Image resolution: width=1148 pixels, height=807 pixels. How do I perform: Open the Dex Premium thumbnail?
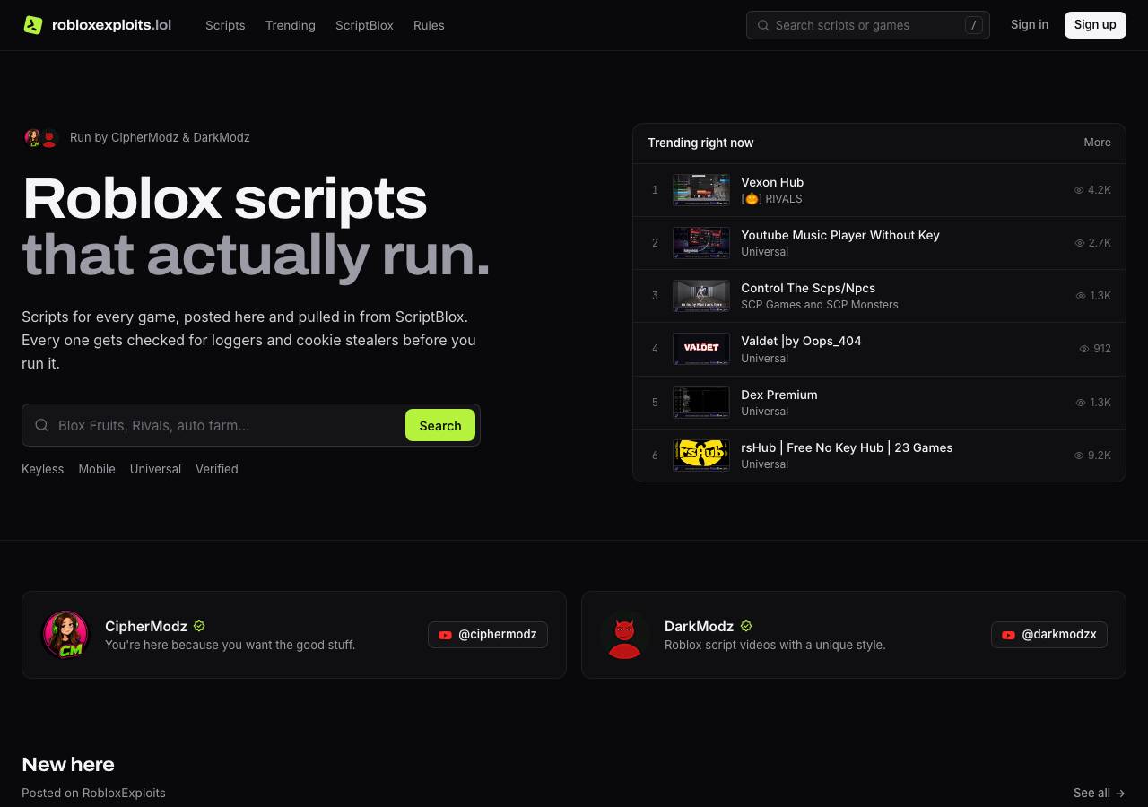[701, 403]
